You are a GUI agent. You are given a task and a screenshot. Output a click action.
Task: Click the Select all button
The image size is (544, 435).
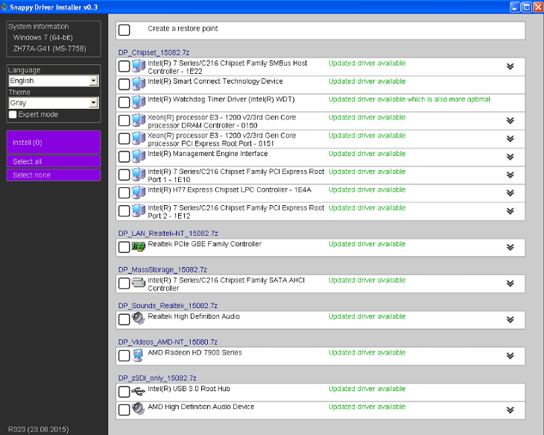[x=53, y=161]
